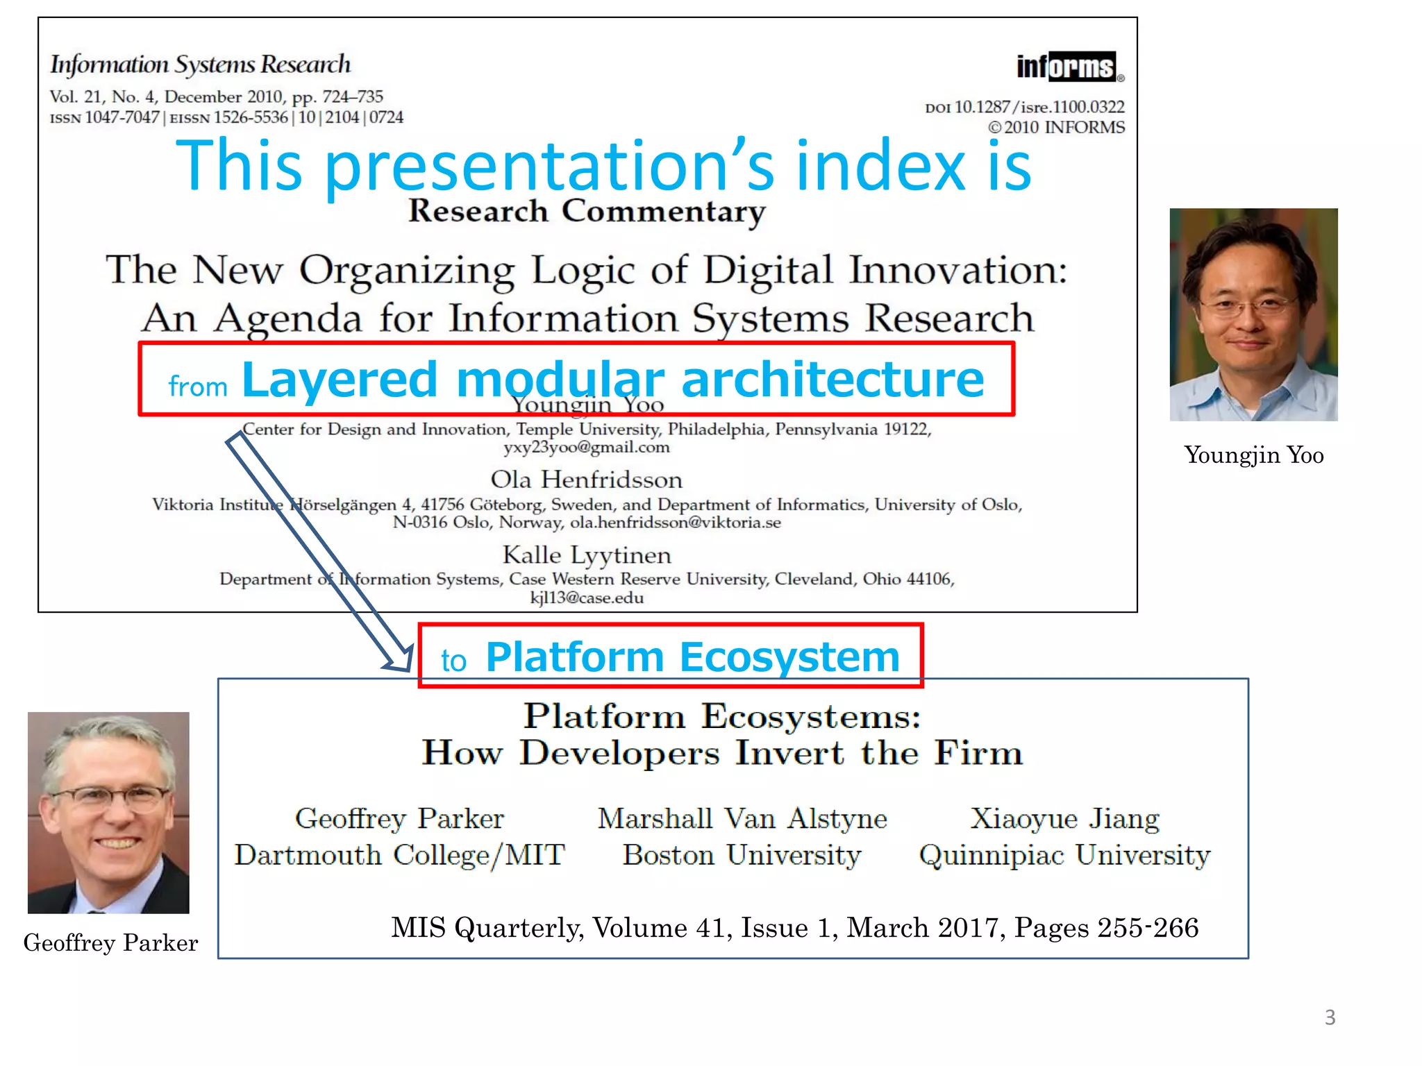Click the MIS Quarterly citation line
1422x1066 pixels.
click(794, 928)
